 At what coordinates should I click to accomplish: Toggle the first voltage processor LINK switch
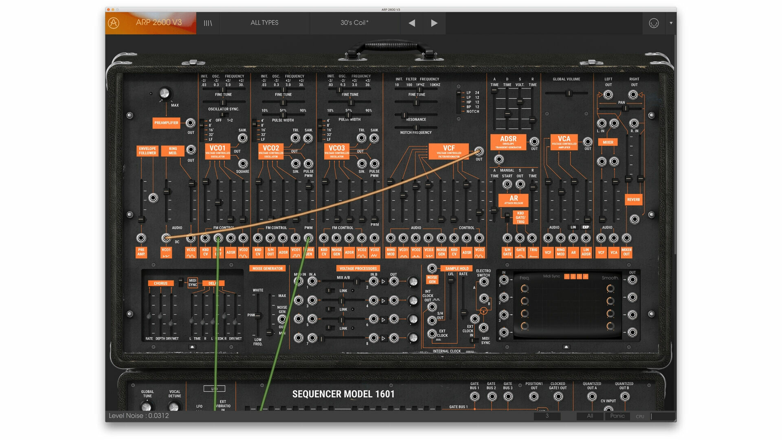pos(329,290)
